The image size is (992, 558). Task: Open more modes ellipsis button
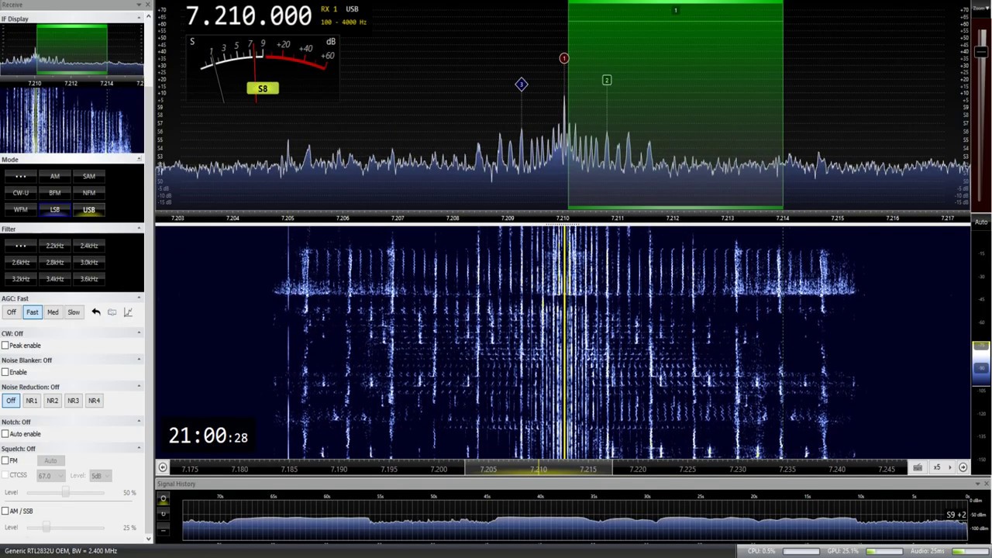[20, 176]
